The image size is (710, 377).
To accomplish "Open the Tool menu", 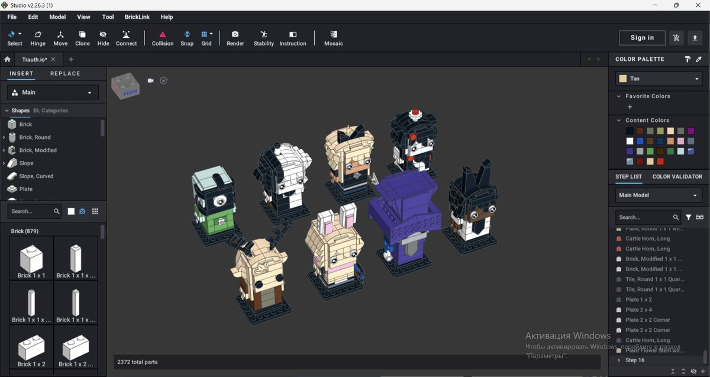I will coord(108,17).
